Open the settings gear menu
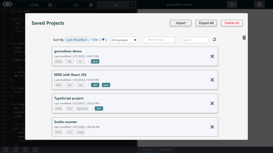Image resolution: width=273 pixels, height=153 pixels. (259, 4)
